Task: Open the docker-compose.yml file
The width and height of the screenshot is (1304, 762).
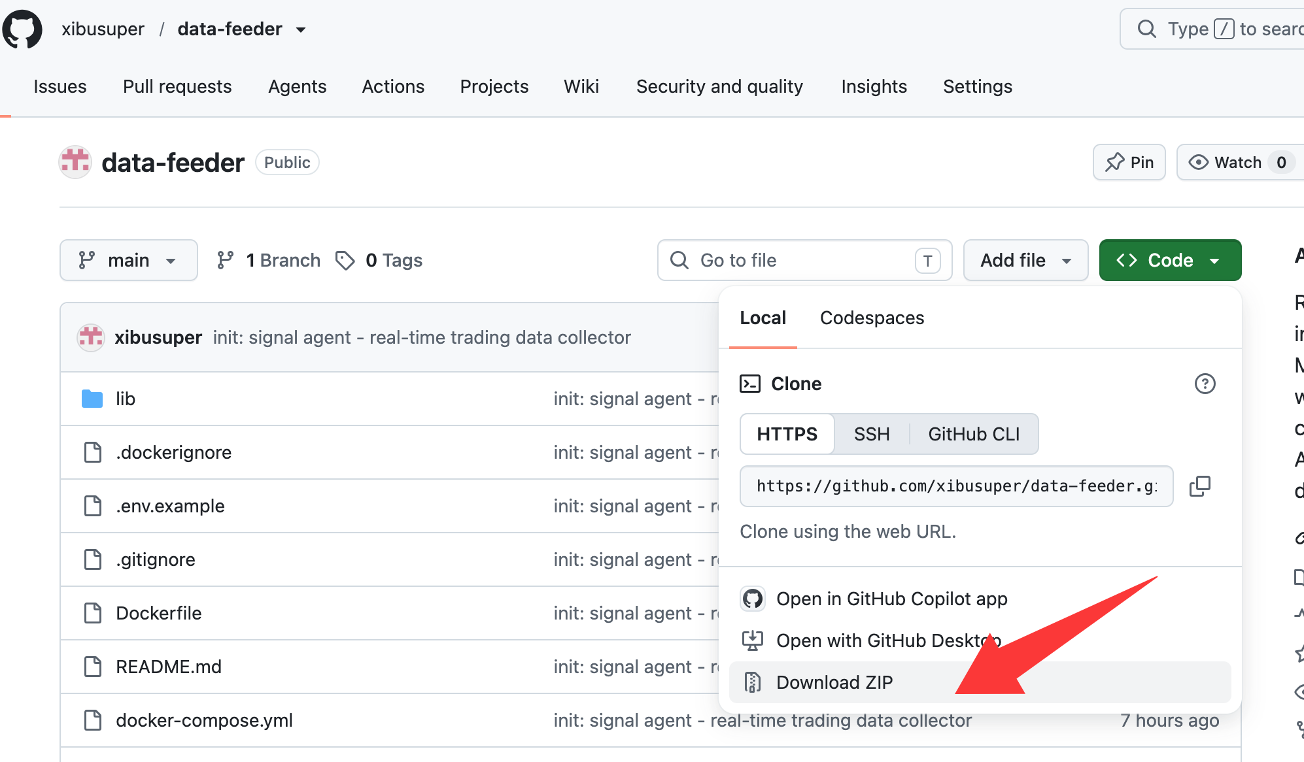Action: click(x=204, y=720)
